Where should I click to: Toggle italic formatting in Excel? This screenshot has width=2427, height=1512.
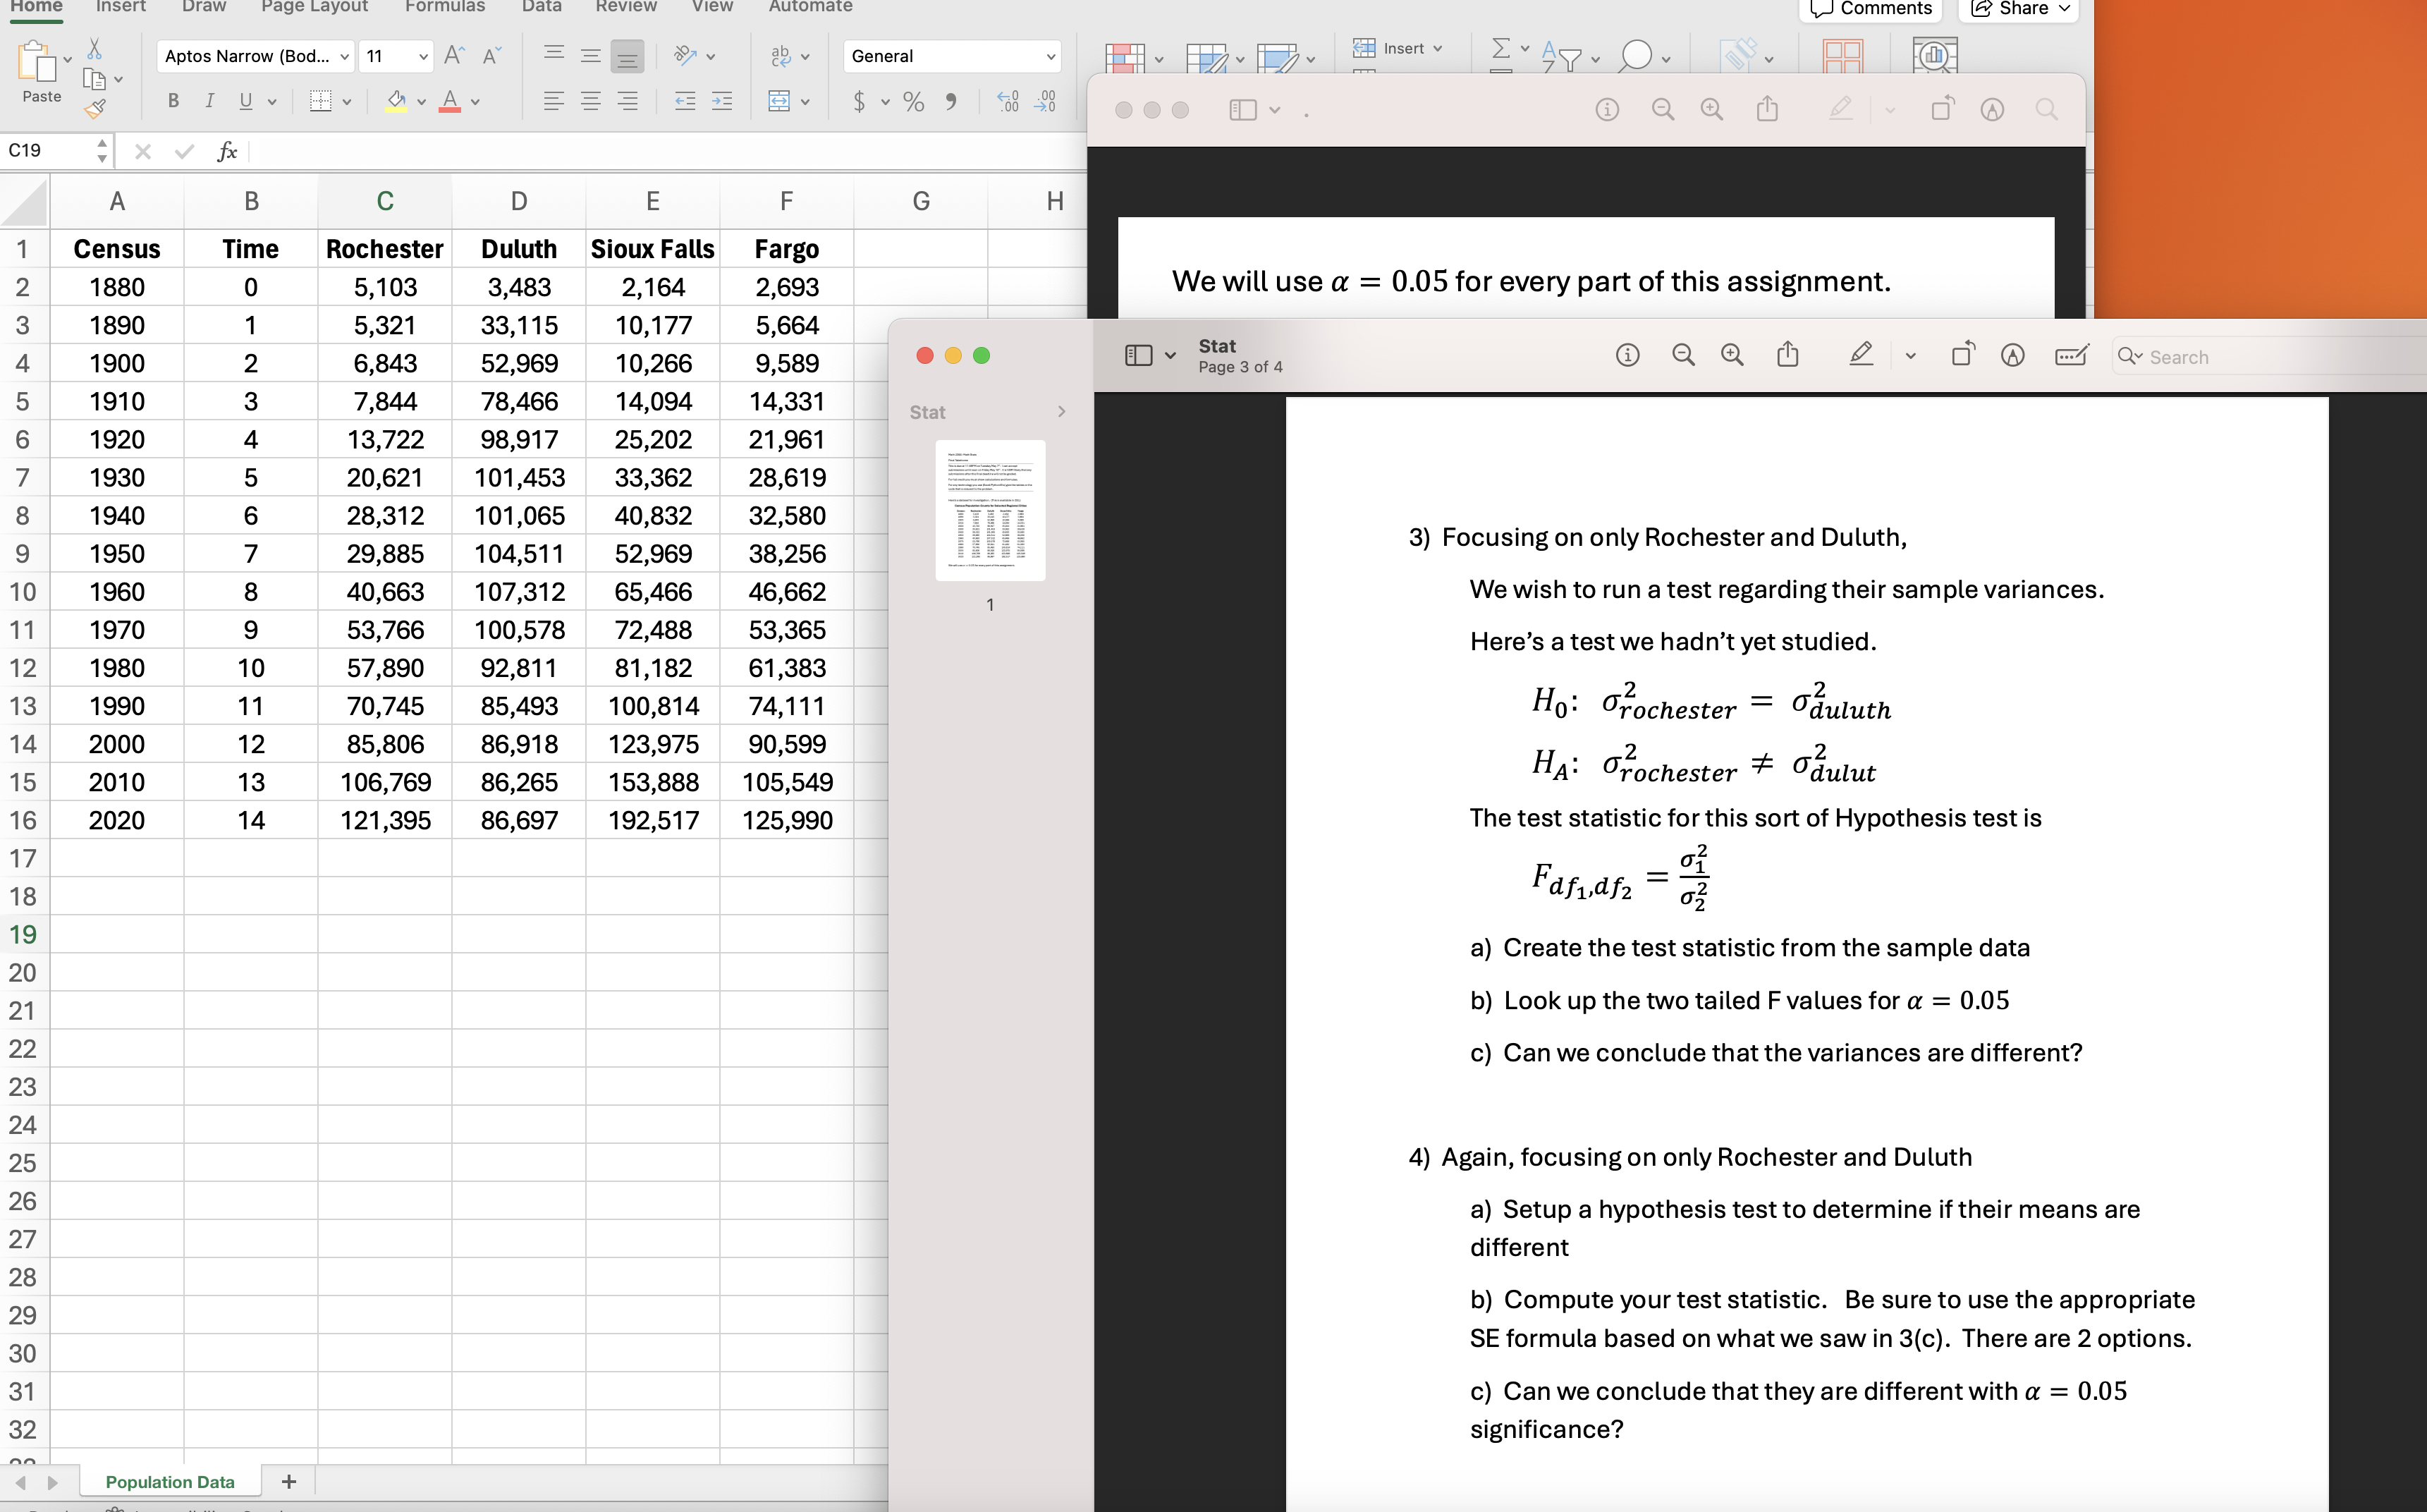[210, 100]
